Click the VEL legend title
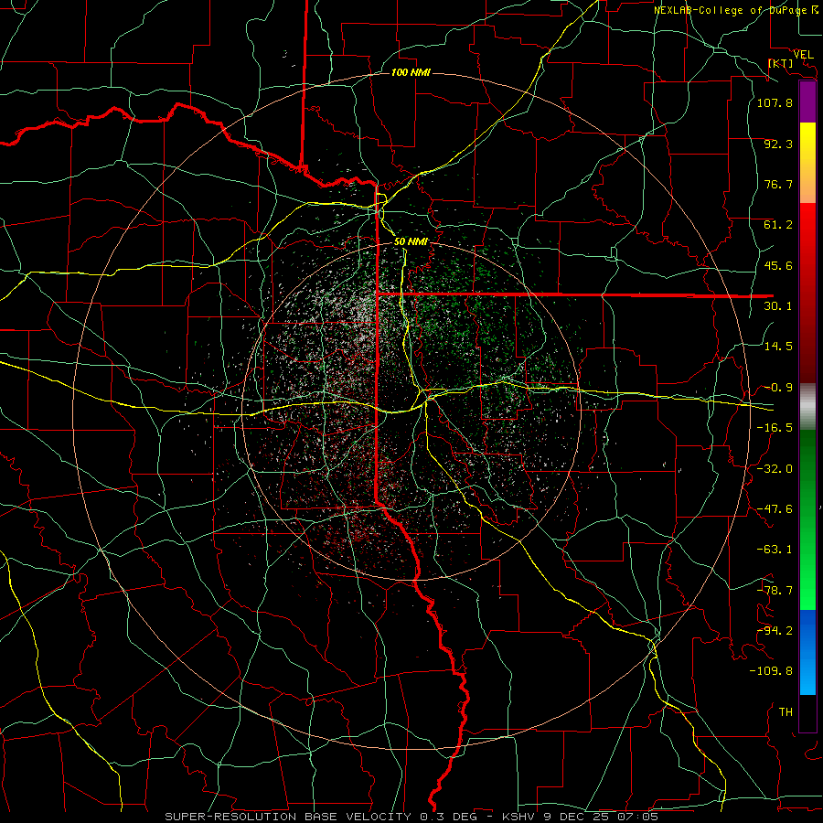The height and width of the screenshot is (823, 823). click(803, 55)
